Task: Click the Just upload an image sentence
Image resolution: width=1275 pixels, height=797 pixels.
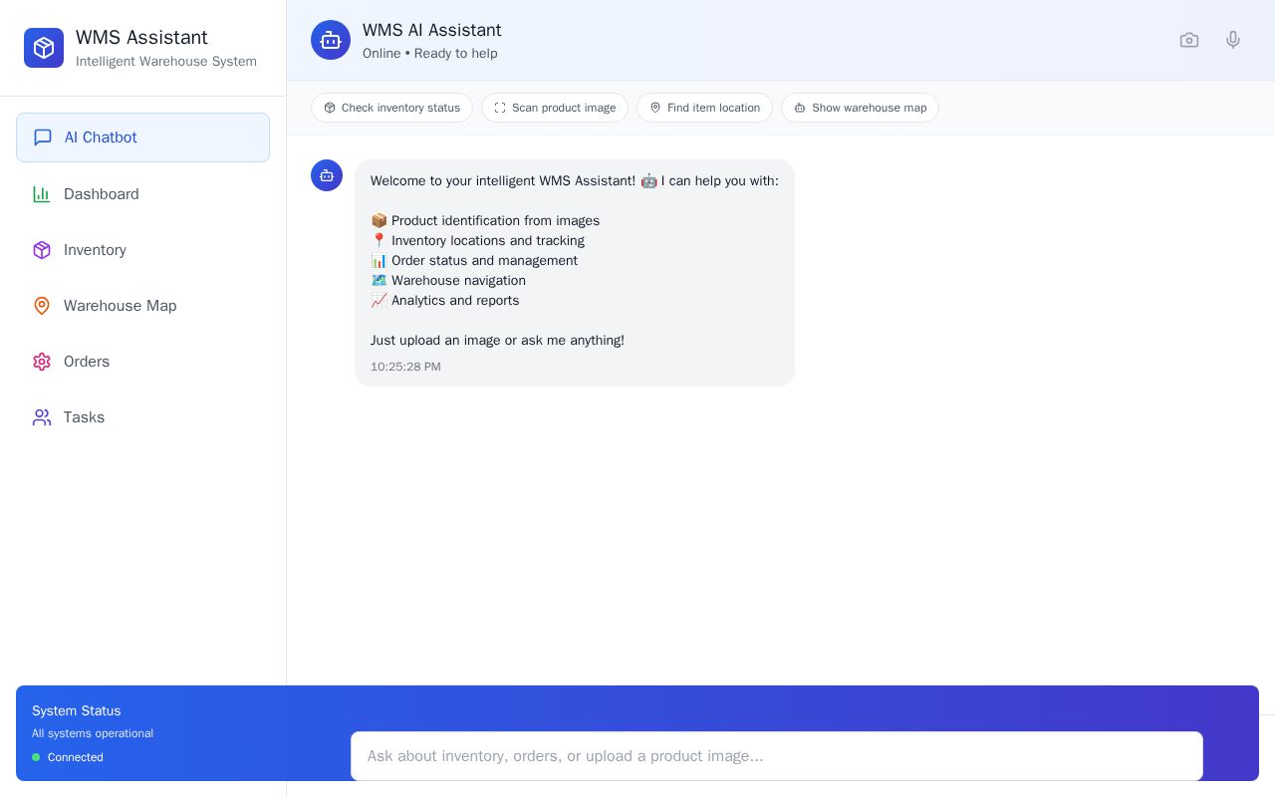Action: pyautogui.click(x=498, y=340)
